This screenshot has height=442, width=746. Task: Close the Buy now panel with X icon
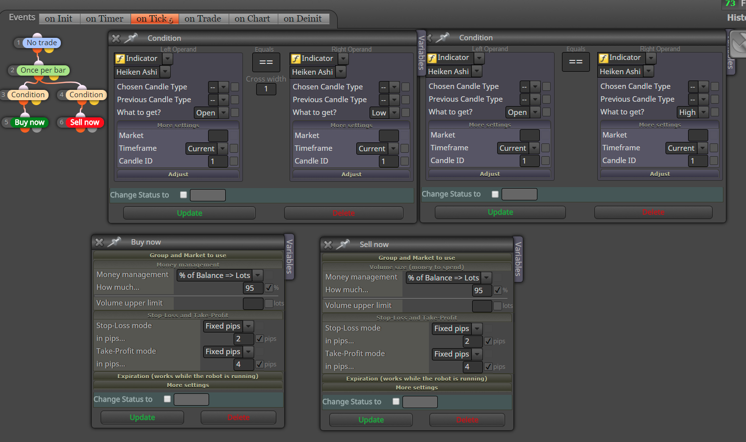pyautogui.click(x=99, y=242)
